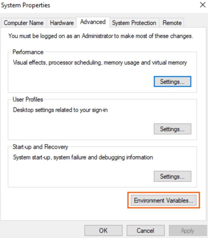
Task: Open Performance Settings button
Action: [x=173, y=82]
